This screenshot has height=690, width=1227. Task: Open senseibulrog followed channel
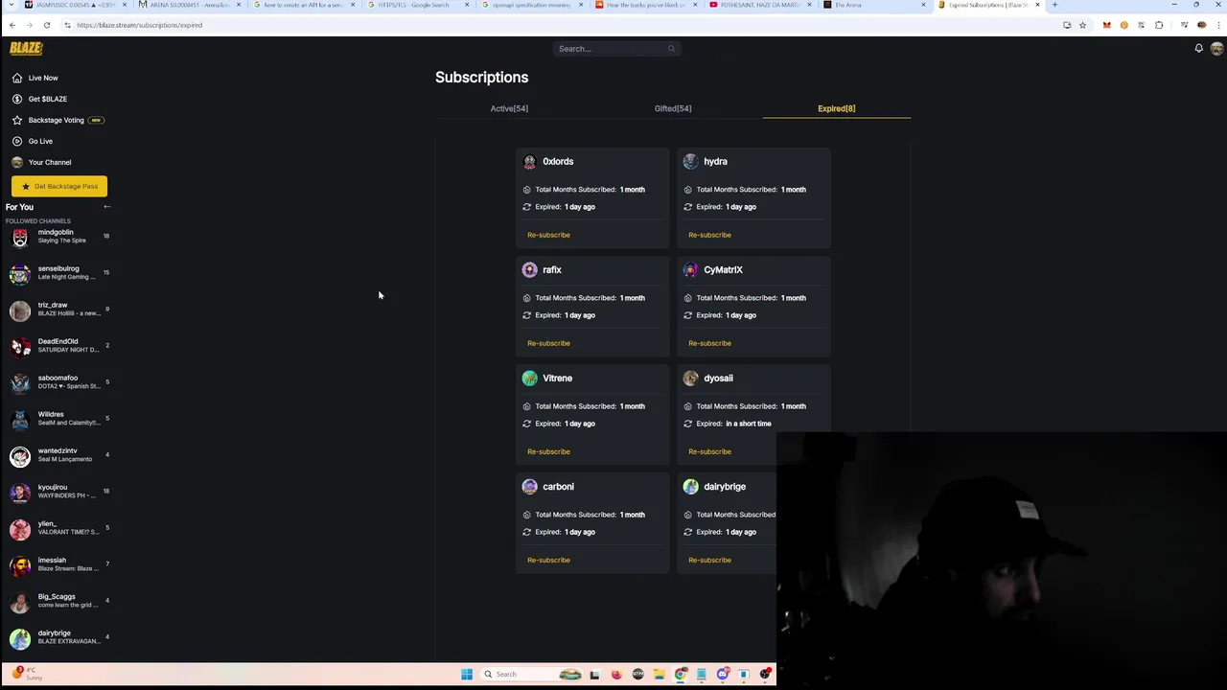(58, 273)
